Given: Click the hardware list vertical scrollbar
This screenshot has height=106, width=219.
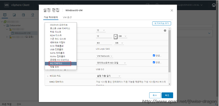Looking at the screenshot, I should coord(169,51).
